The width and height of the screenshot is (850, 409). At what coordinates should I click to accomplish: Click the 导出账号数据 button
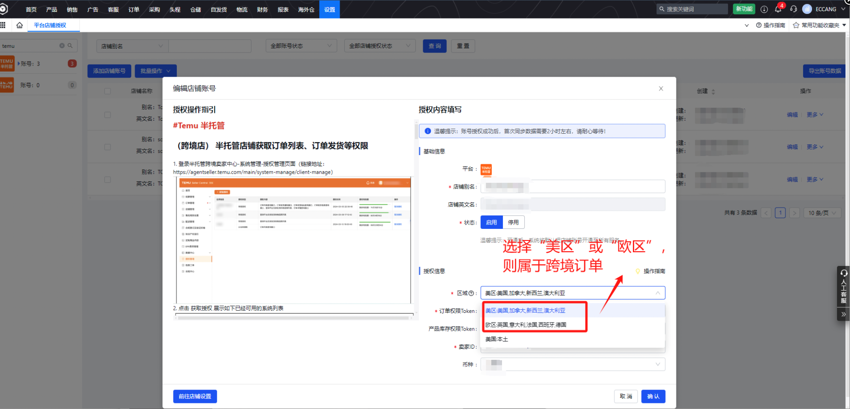(824, 71)
